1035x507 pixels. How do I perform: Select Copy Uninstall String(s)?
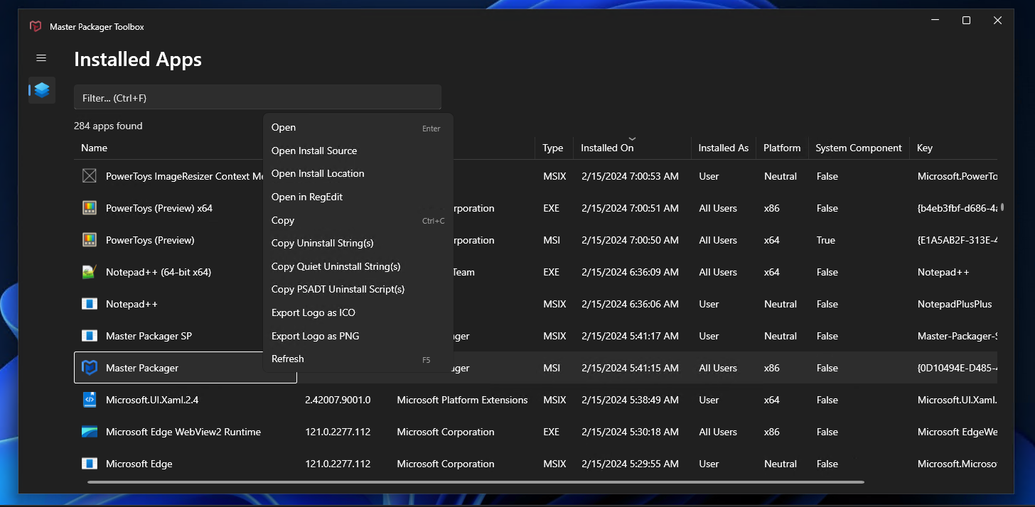point(358,243)
